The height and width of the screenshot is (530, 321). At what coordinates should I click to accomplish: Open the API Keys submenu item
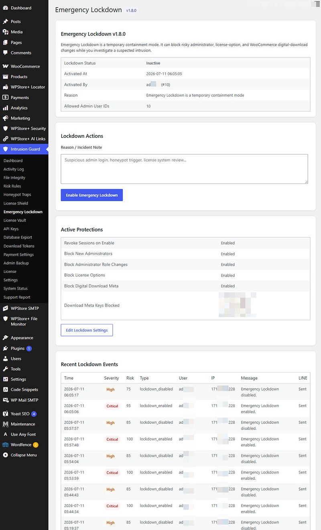(x=11, y=229)
